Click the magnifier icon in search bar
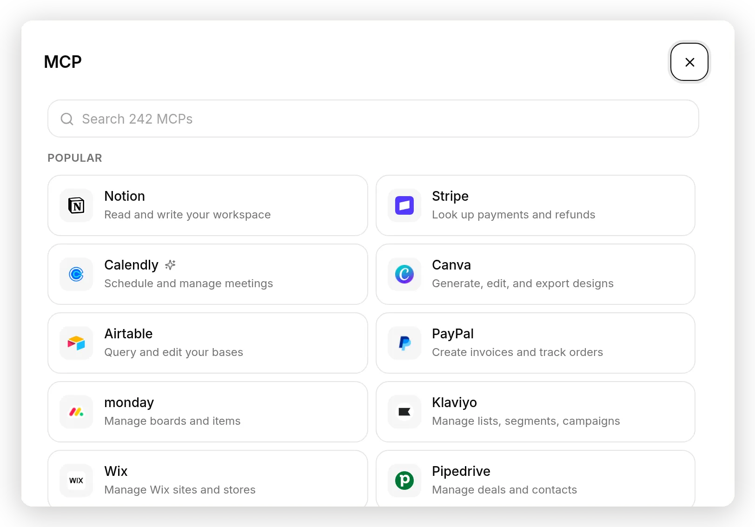755x527 pixels. [x=67, y=119]
